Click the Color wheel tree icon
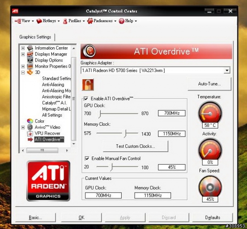Image resolution: width=247 pixels, height=229 pixels. point(30,121)
